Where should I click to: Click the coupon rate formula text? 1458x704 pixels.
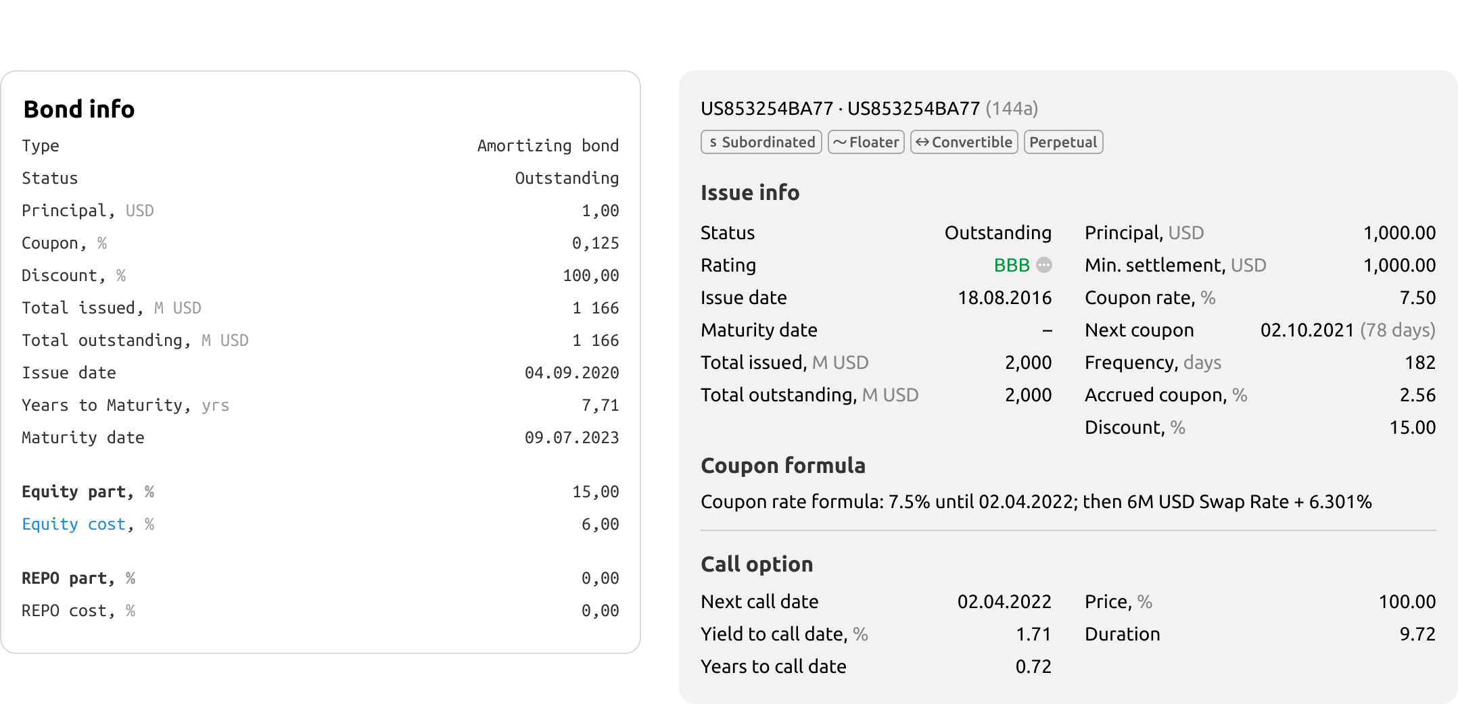coord(1035,502)
